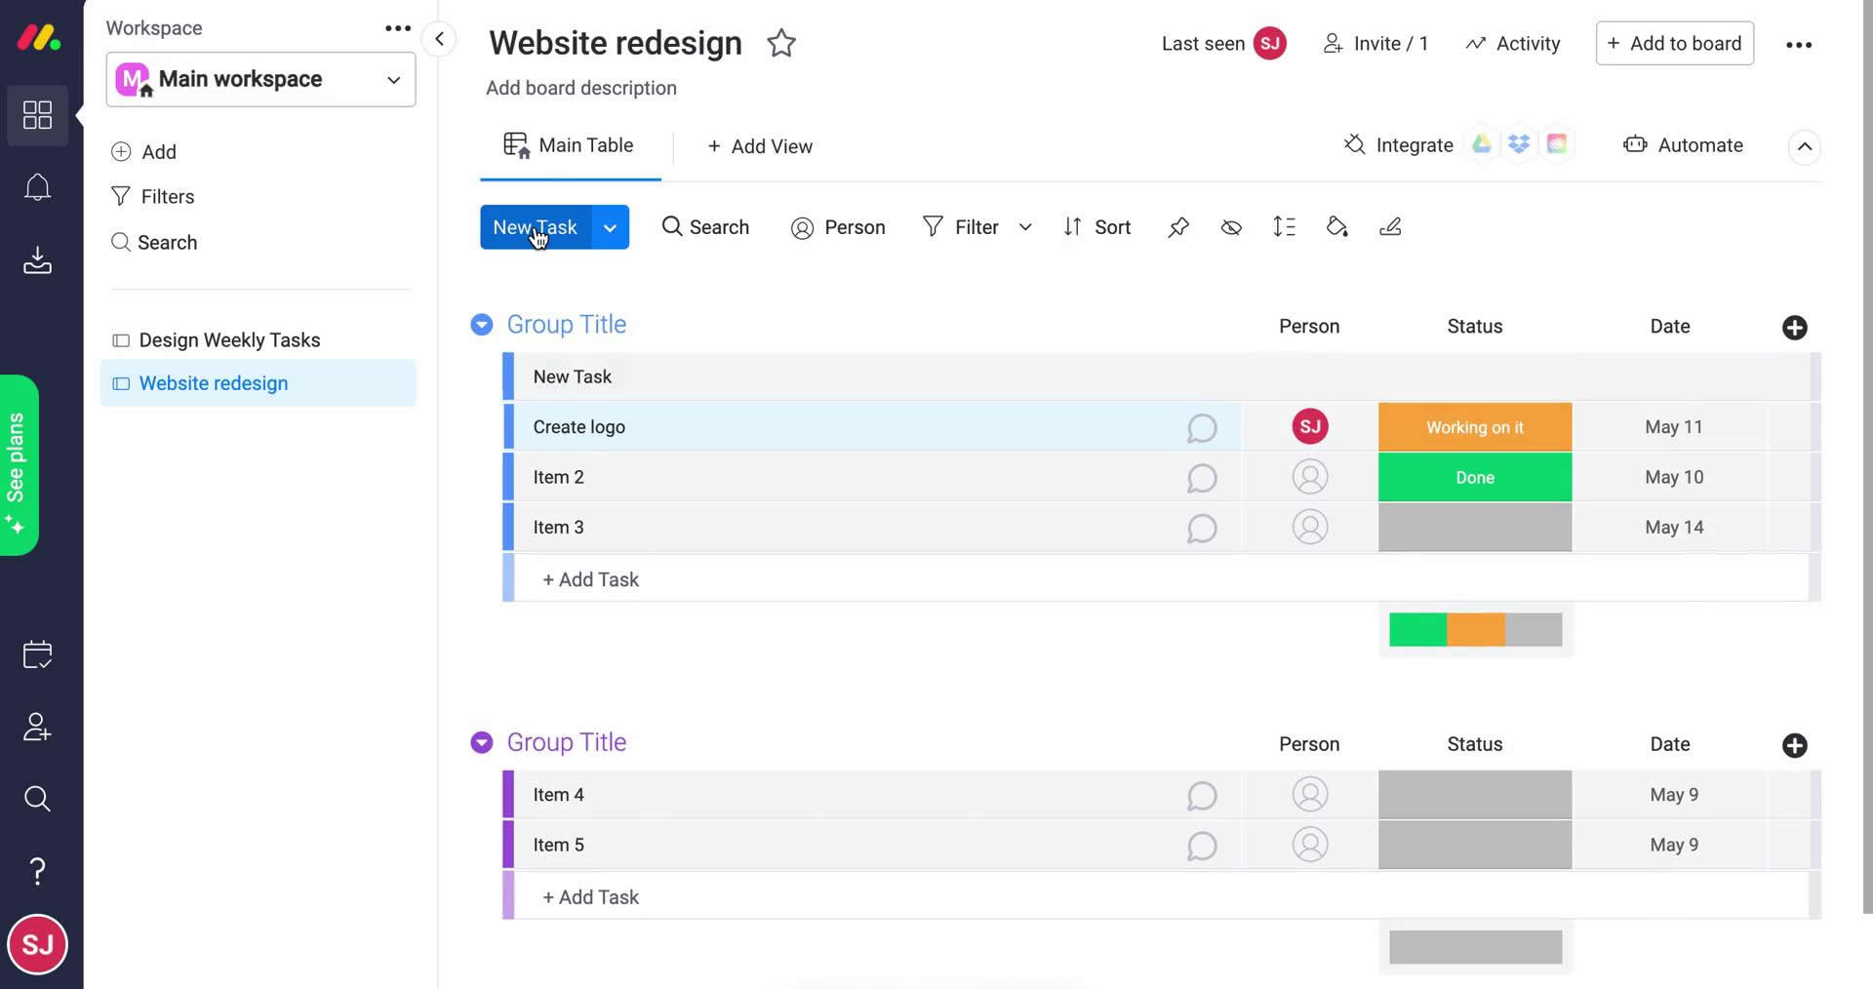Click the orange Working on it status
The height and width of the screenshot is (989, 1873).
point(1474,427)
